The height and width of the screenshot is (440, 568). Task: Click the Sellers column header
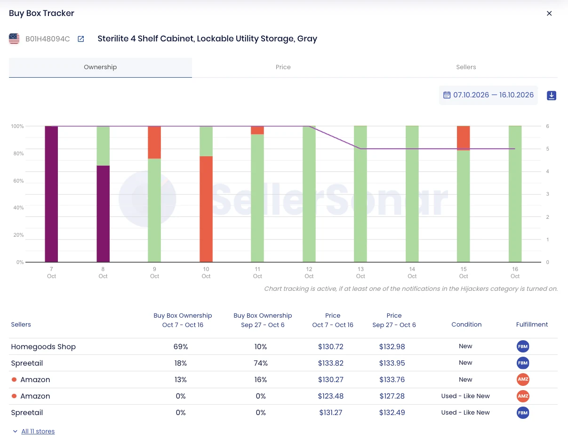click(x=21, y=325)
